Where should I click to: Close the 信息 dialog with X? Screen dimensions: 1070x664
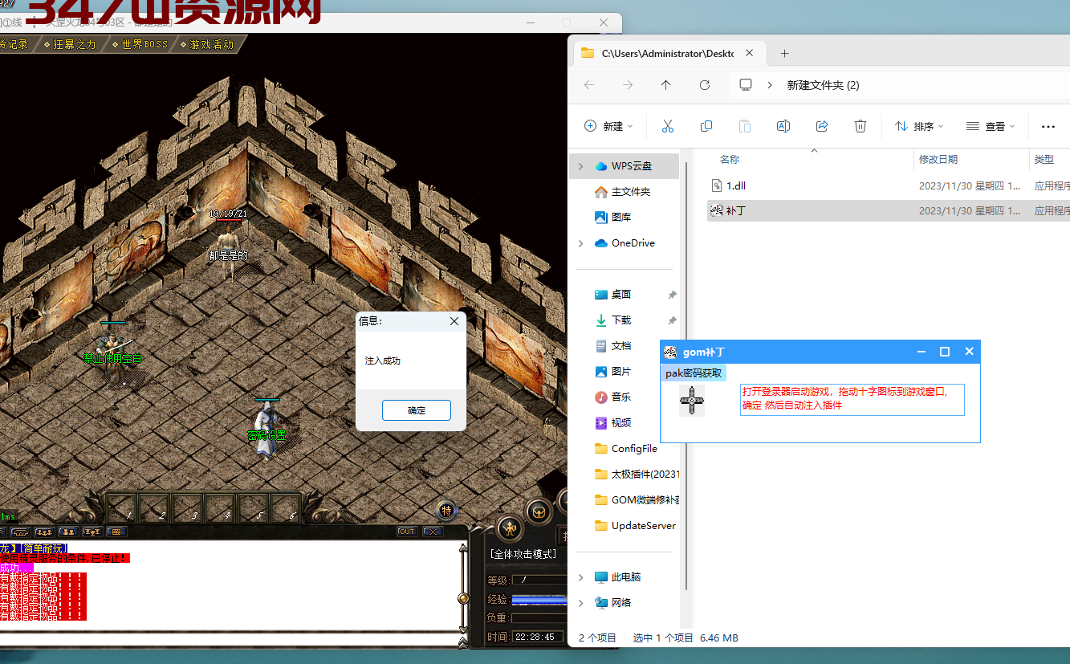454,321
